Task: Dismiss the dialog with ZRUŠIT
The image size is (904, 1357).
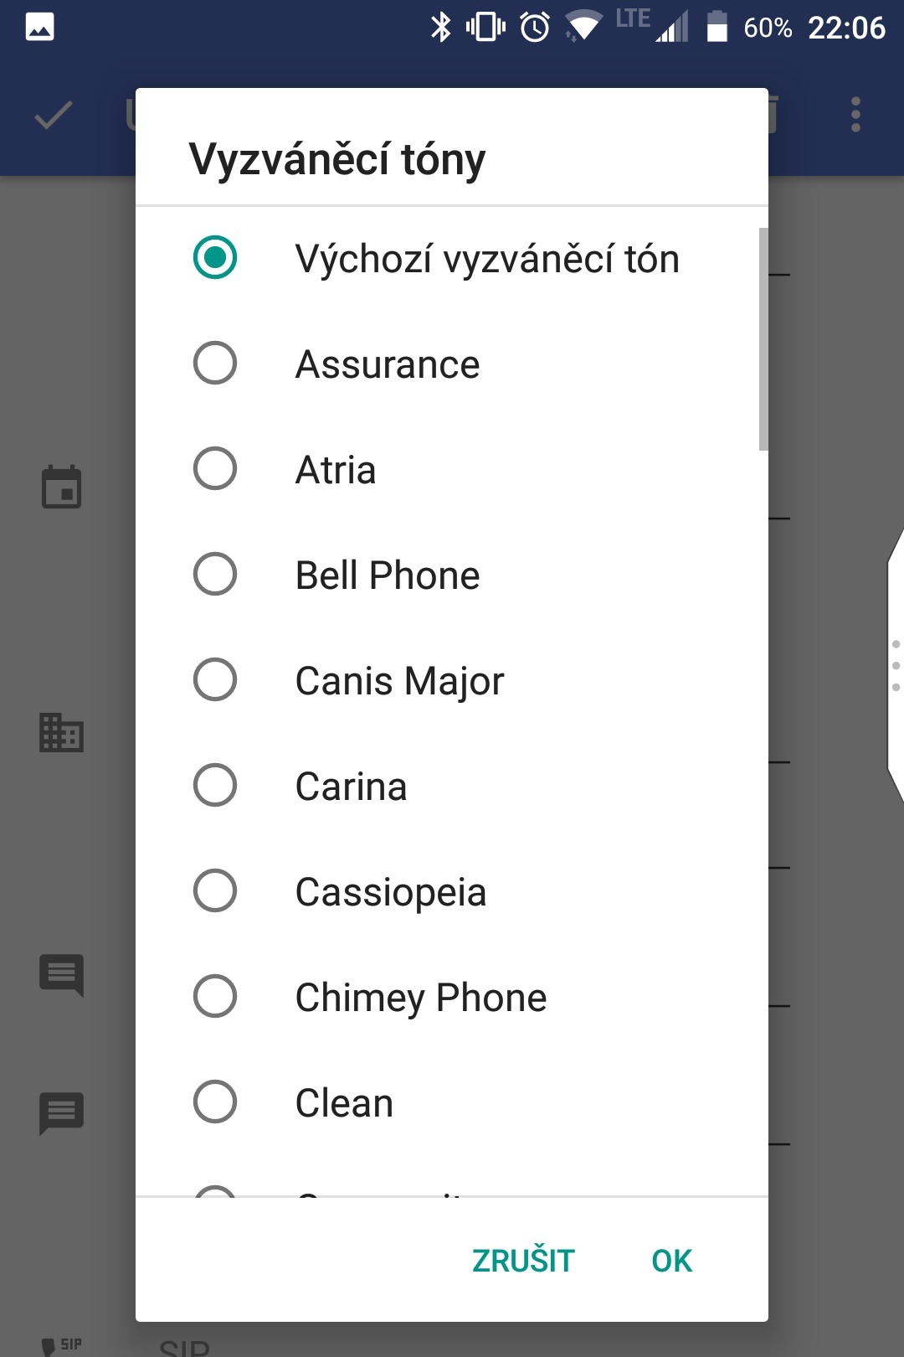Action: 523,1260
